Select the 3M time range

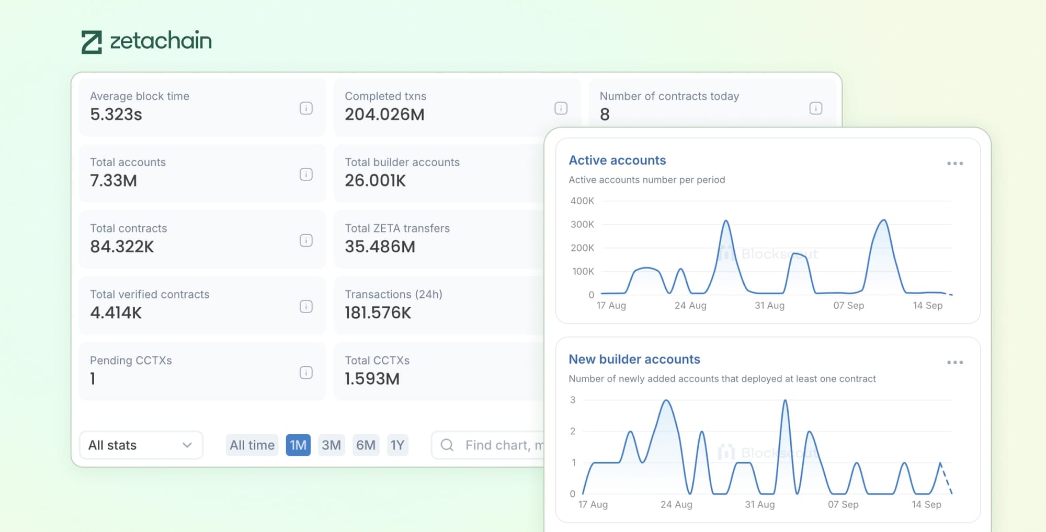pos(331,445)
